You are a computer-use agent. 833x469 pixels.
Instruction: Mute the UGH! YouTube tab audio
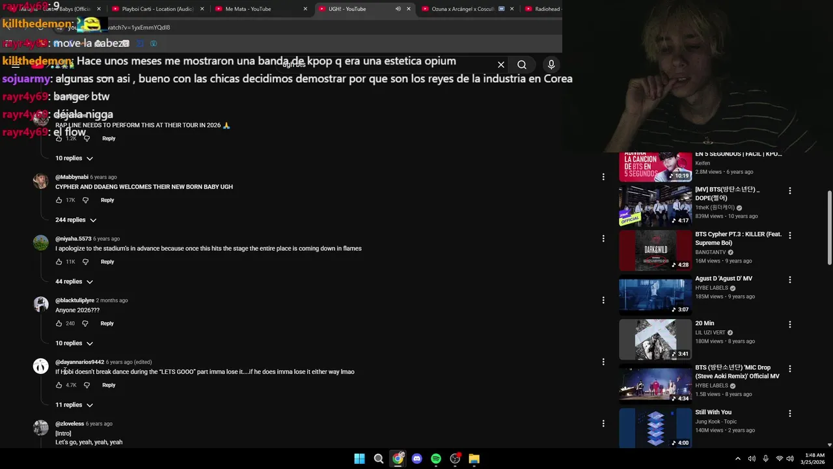click(x=398, y=9)
